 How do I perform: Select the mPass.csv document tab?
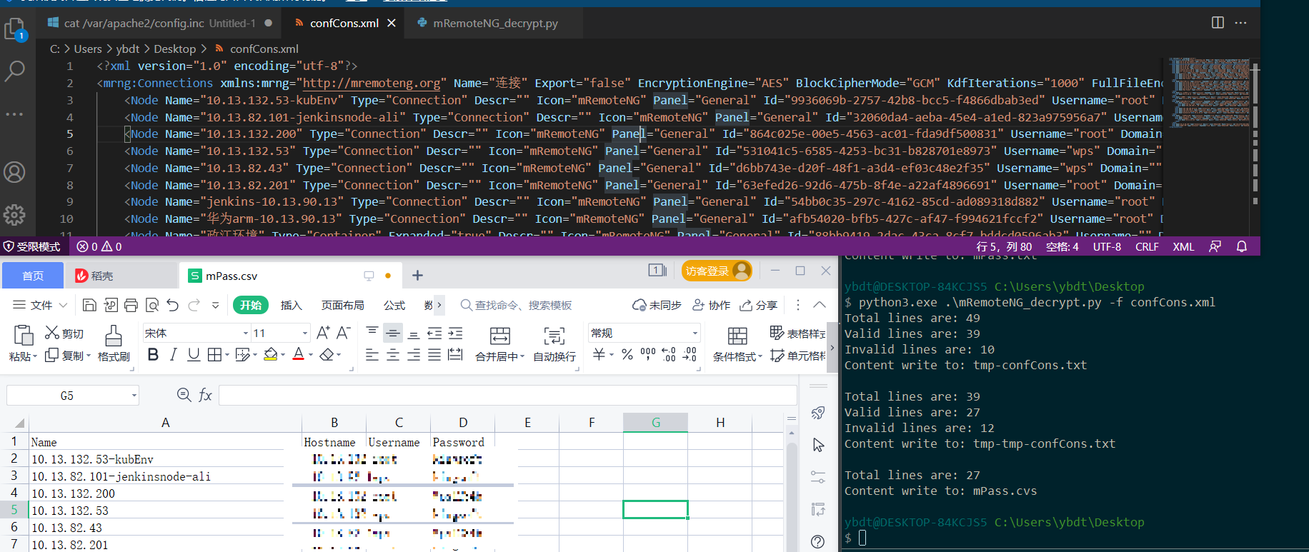pos(289,276)
